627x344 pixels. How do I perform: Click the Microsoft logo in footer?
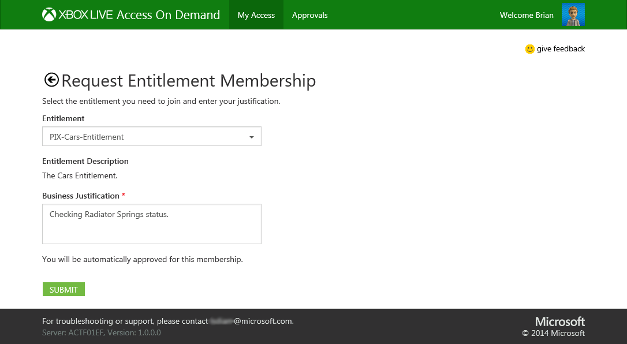click(x=560, y=321)
